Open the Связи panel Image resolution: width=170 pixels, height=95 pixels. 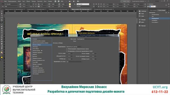[142, 16]
